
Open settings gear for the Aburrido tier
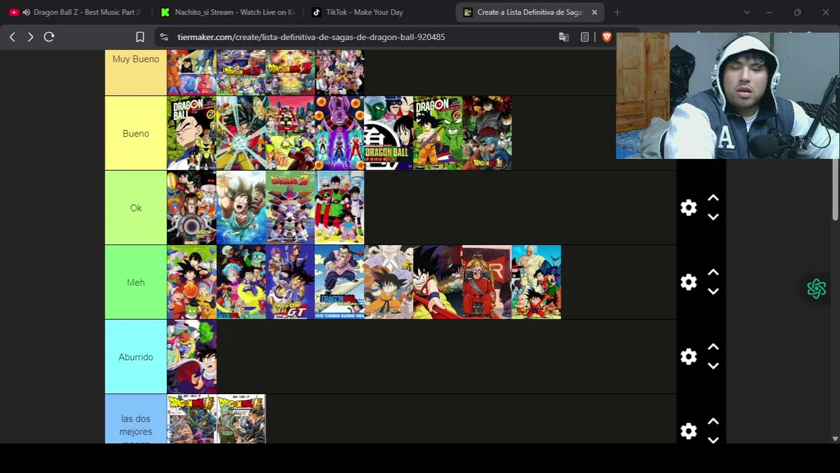(688, 357)
